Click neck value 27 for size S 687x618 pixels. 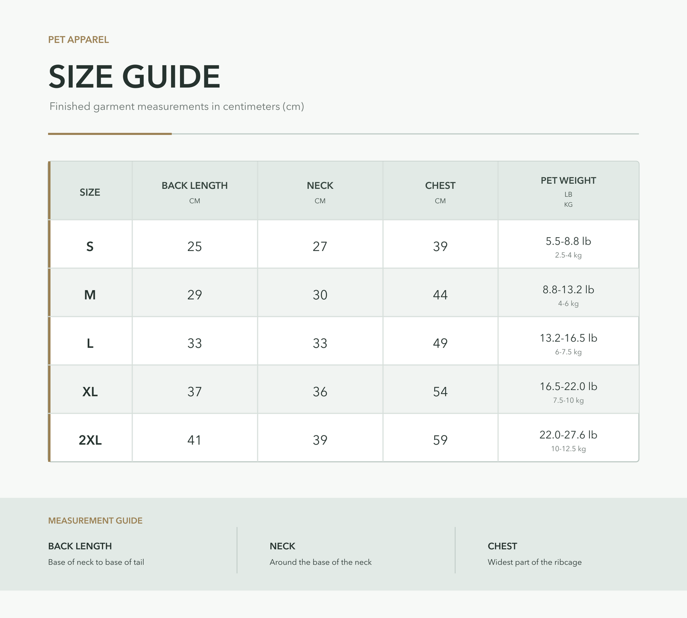click(x=320, y=246)
